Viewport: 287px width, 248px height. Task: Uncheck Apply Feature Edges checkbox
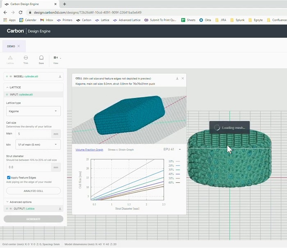click(9, 178)
